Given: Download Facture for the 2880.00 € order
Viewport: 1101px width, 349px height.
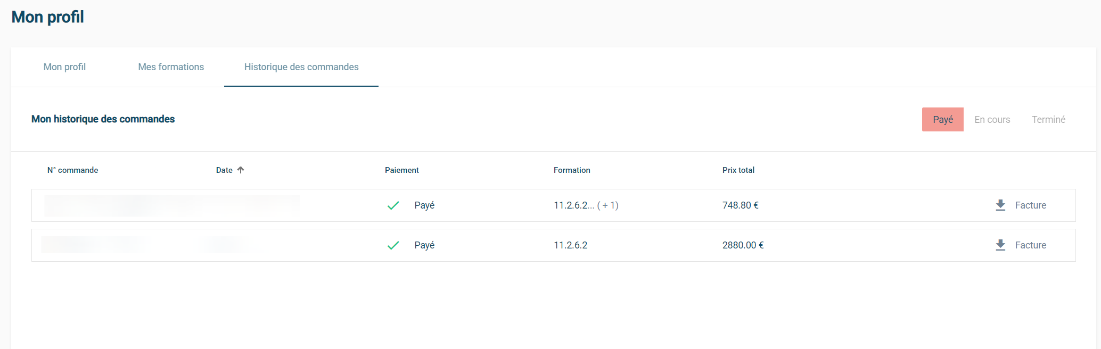Looking at the screenshot, I should 1030,245.
